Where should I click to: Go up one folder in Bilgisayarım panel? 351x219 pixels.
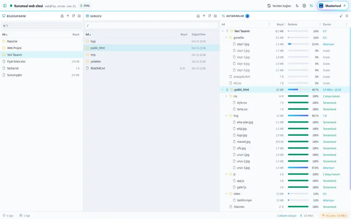click(68, 16)
